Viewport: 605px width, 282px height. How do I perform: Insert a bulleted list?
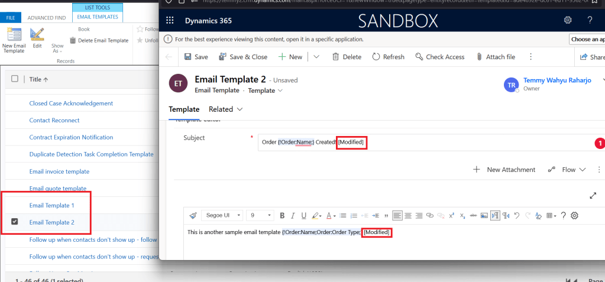pos(342,215)
